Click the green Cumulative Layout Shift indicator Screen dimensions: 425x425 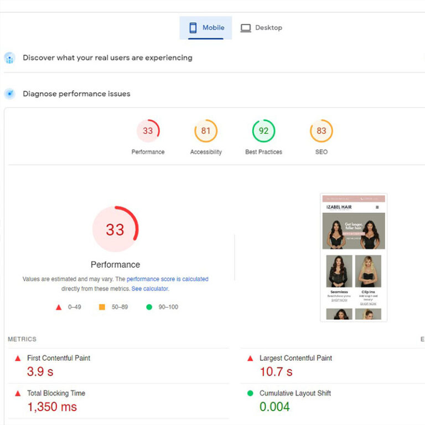tap(251, 393)
